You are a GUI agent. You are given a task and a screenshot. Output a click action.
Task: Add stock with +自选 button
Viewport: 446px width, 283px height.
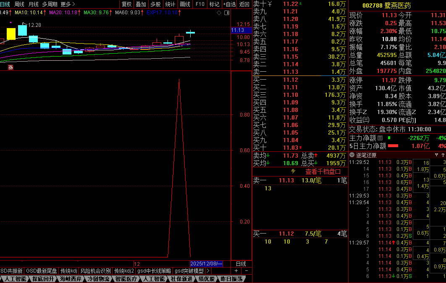click(229, 4)
